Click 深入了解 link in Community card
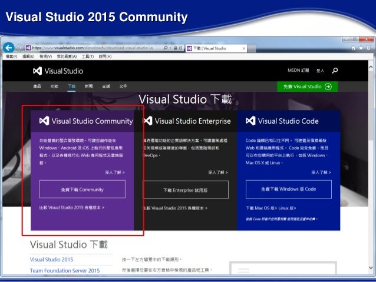 tap(115, 172)
